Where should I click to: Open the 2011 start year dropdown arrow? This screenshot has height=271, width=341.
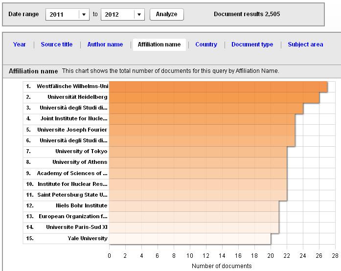[84, 15]
